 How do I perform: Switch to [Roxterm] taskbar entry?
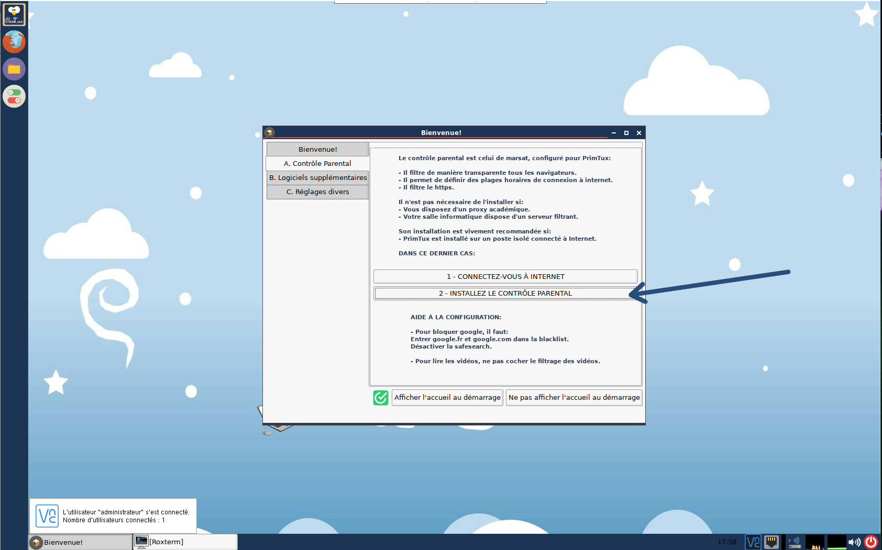coord(185,542)
